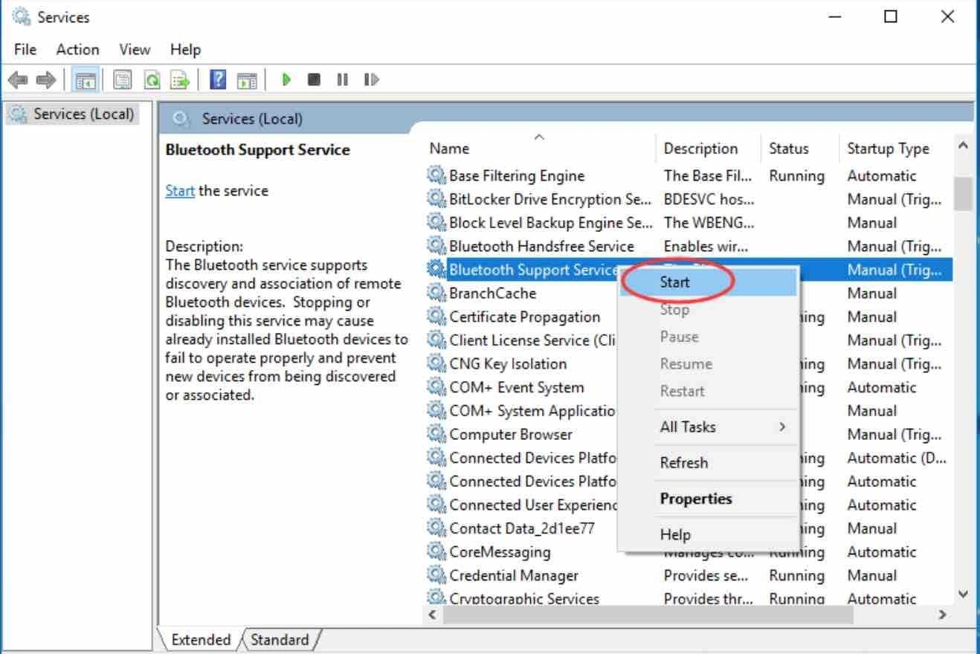This screenshot has width=980, height=654.
Task: Select the Block Level Backup Engine service
Action: pos(550,223)
